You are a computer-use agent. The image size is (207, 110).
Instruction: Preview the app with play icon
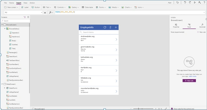[x=195, y=2]
